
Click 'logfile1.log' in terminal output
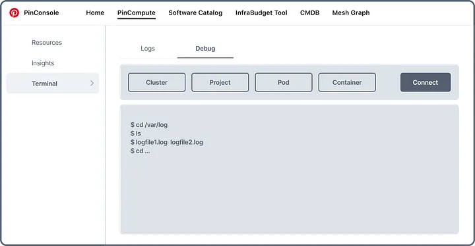(152, 142)
